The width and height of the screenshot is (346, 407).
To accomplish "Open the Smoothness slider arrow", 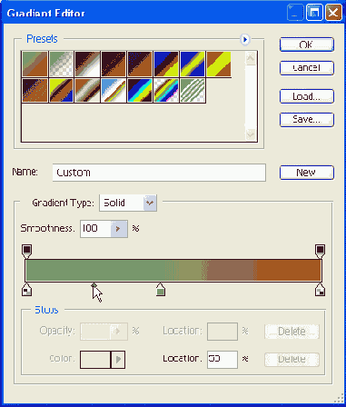I will click(119, 229).
